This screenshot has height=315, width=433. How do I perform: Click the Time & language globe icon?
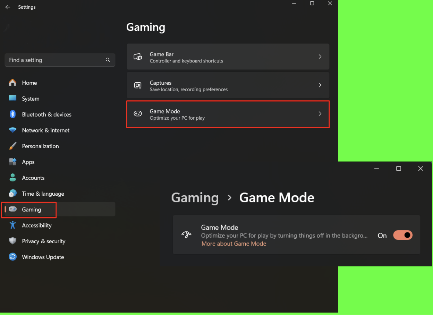[13, 193]
